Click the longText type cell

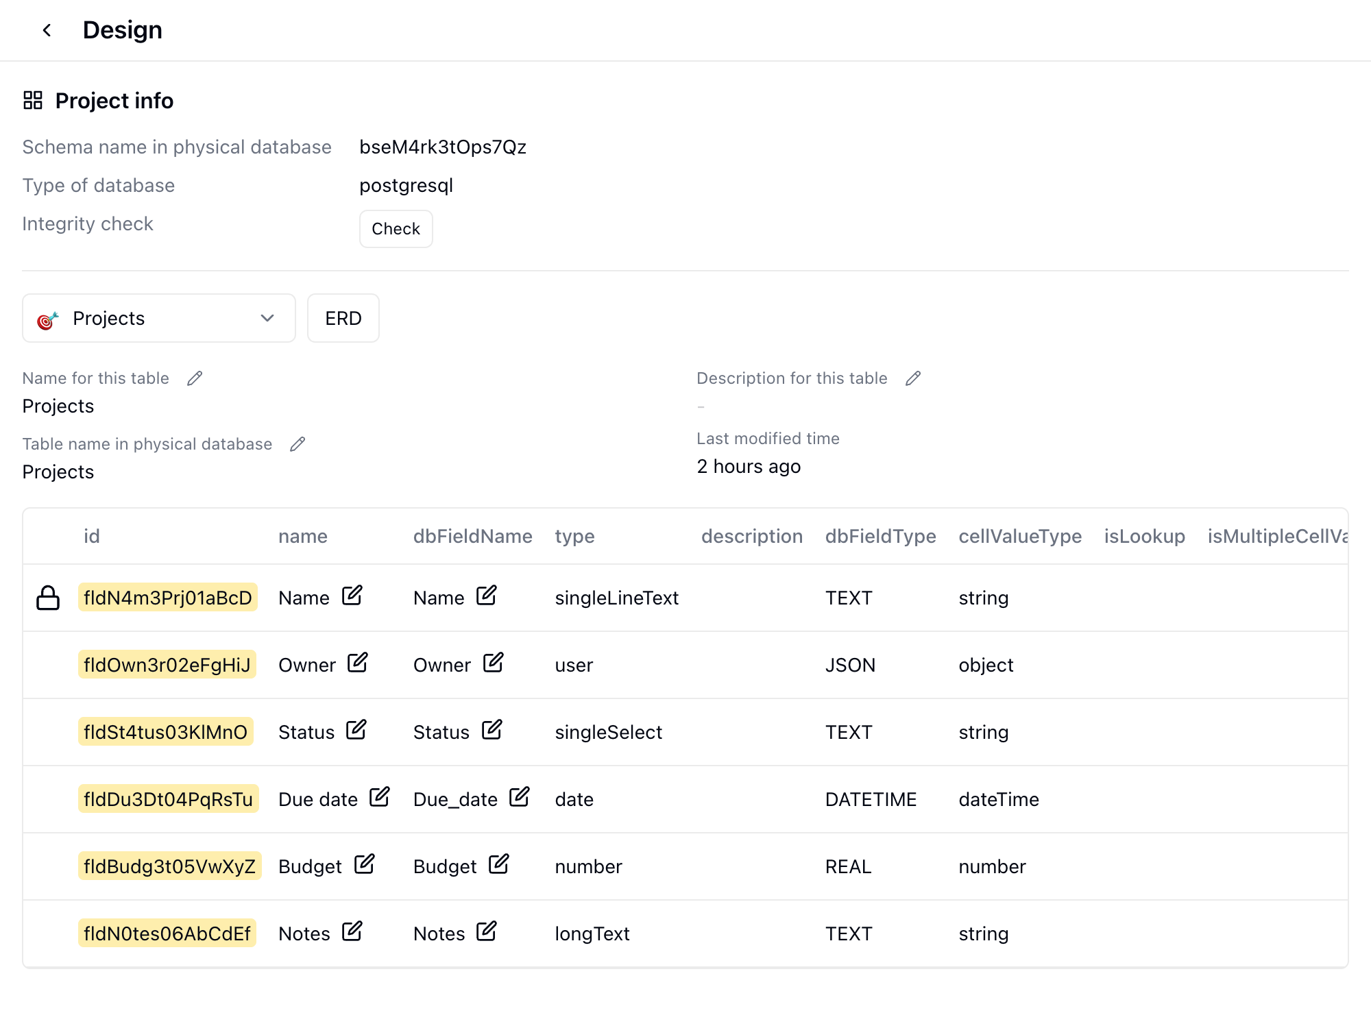(x=592, y=934)
